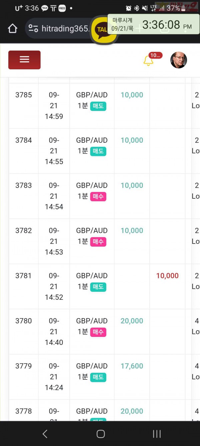The height and width of the screenshot is (446, 200).
Task: Tap the 마루시계 clock widget
Action: (x=154, y=24)
